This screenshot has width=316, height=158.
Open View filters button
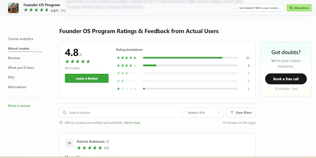pos(241,112)
